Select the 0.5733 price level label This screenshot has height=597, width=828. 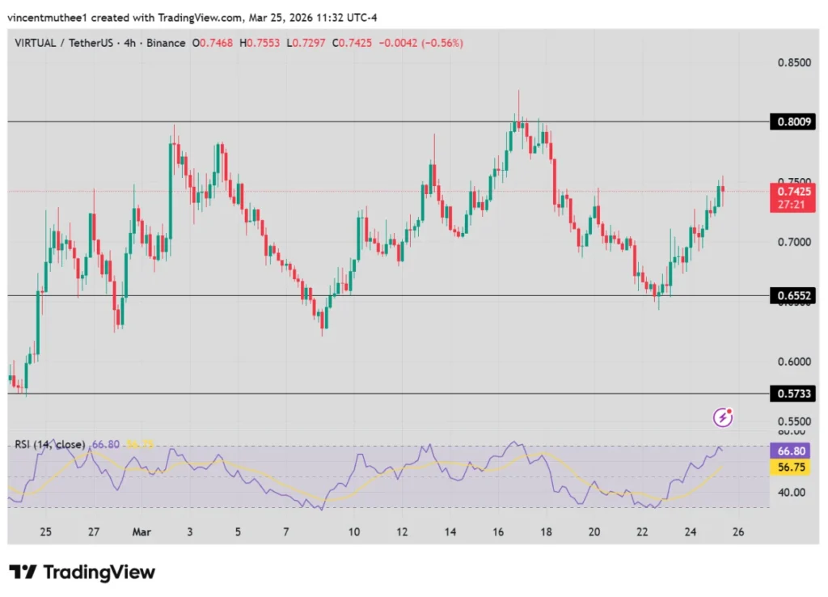point(792,393)
